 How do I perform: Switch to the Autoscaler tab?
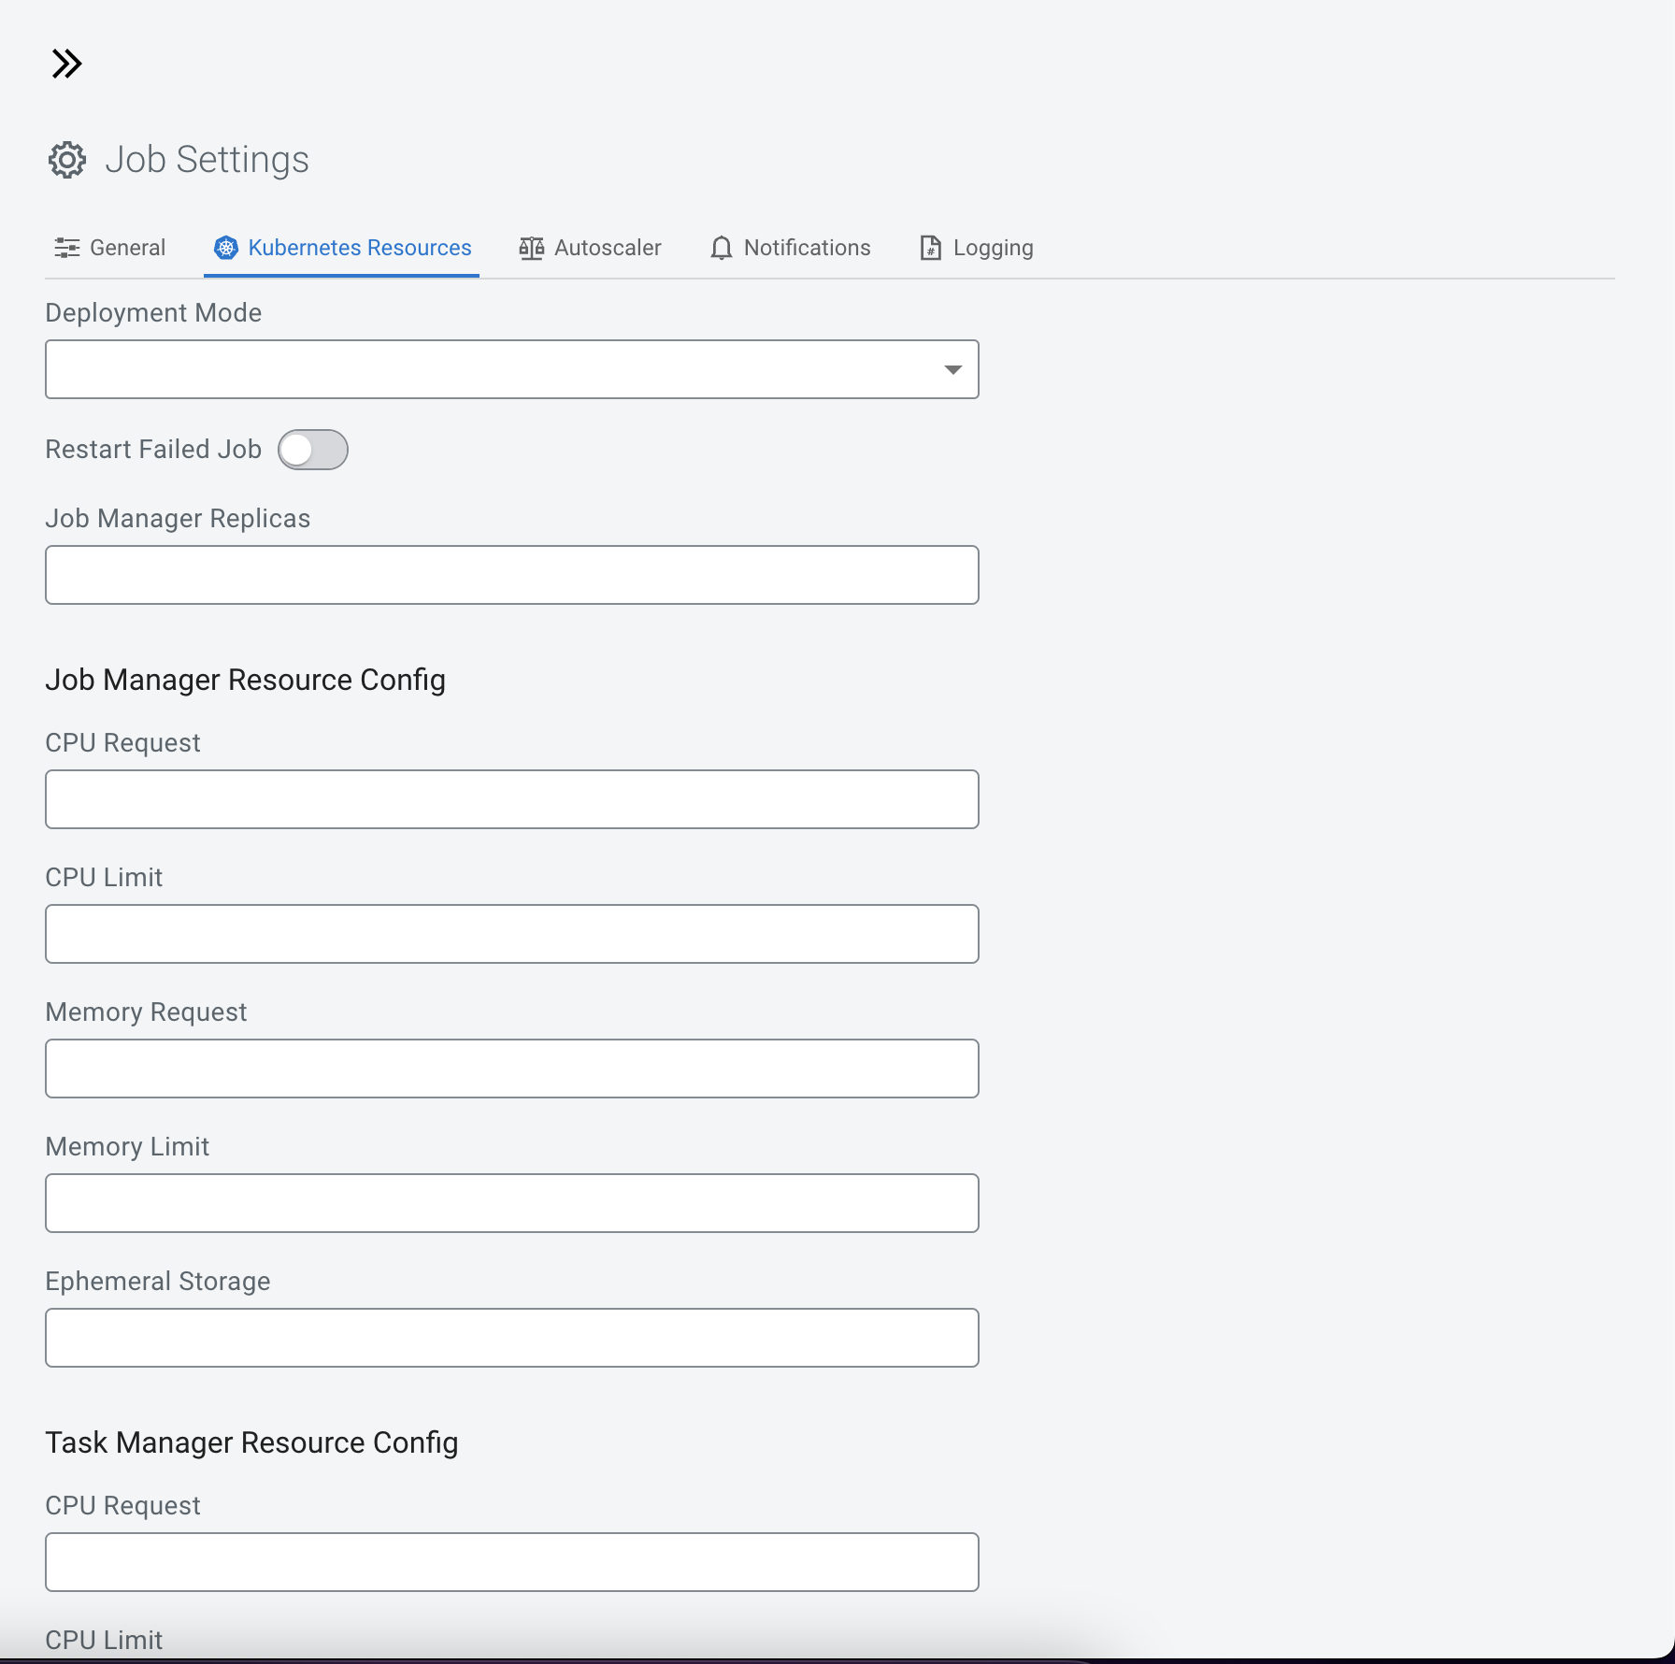pyautogui.click(x=607, y=248)
